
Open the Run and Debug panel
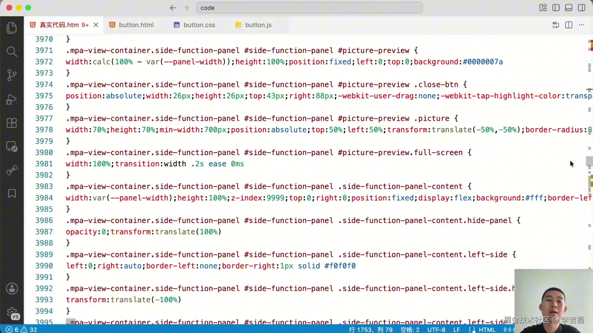(x=12, y=99)
